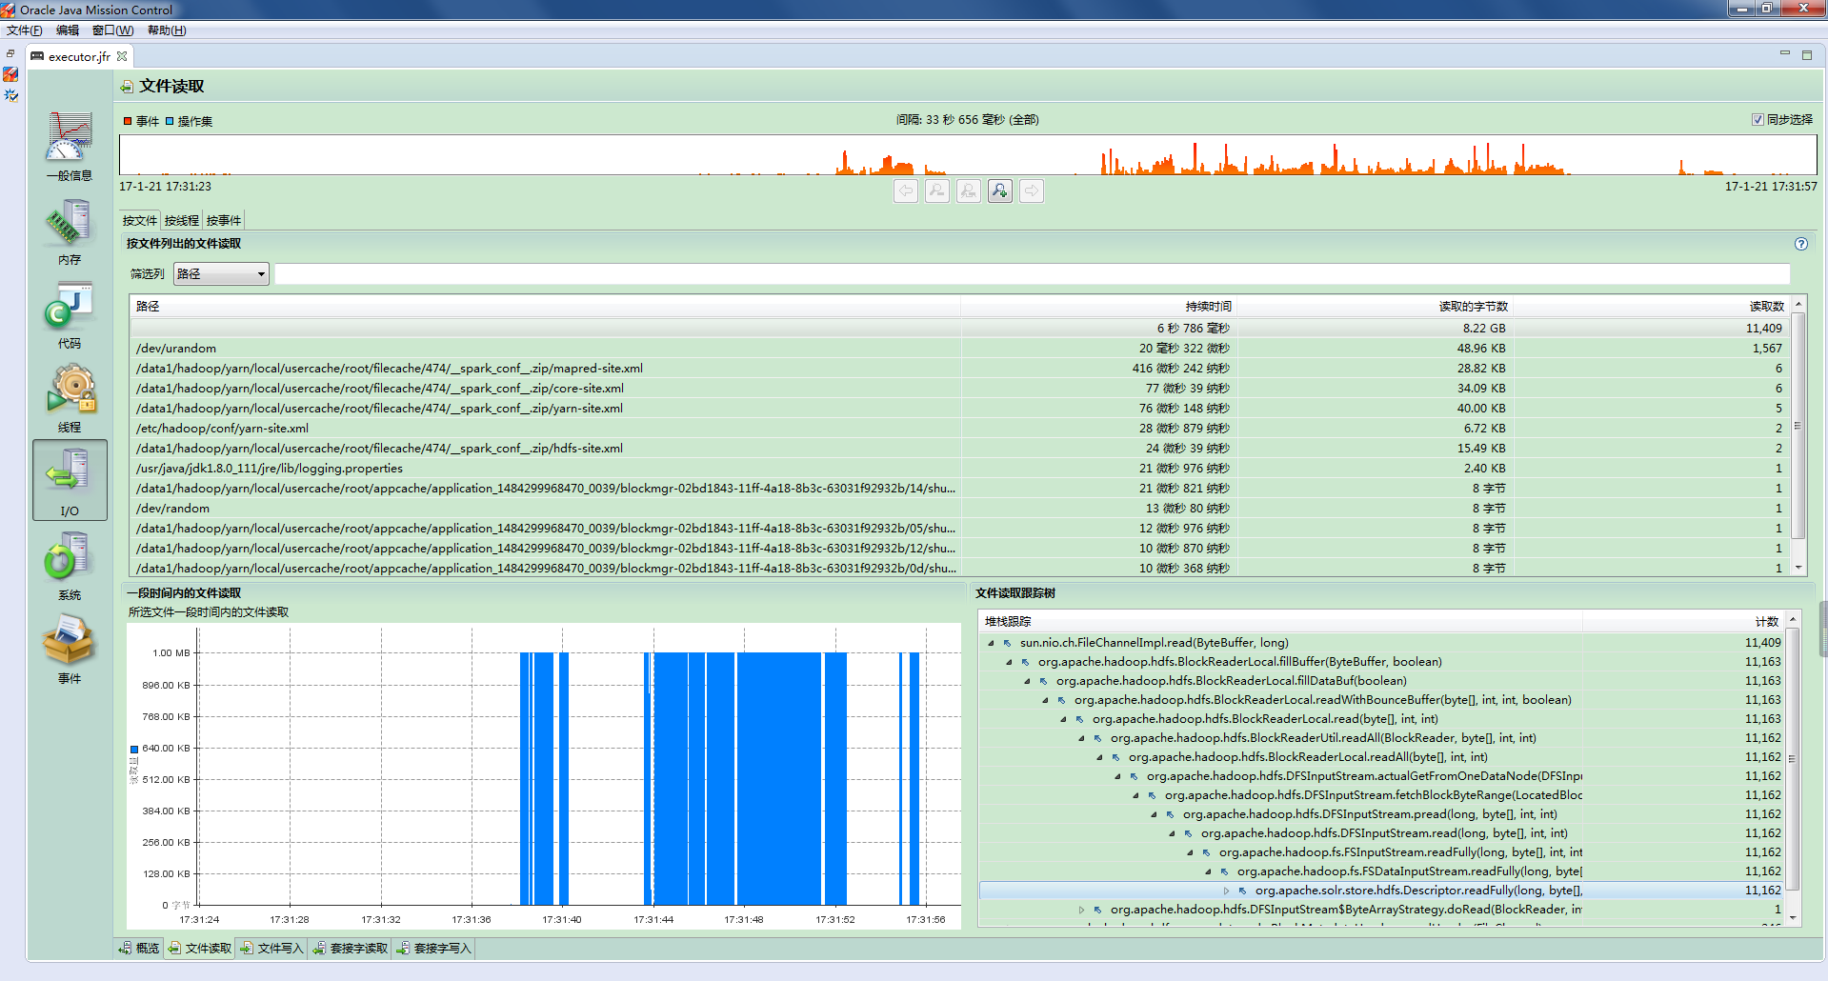Expand the org.apache.solr.store.hdfs.Descriptor.readFully node
This screenshot has width=1828, height=981.
(1226, 891)
